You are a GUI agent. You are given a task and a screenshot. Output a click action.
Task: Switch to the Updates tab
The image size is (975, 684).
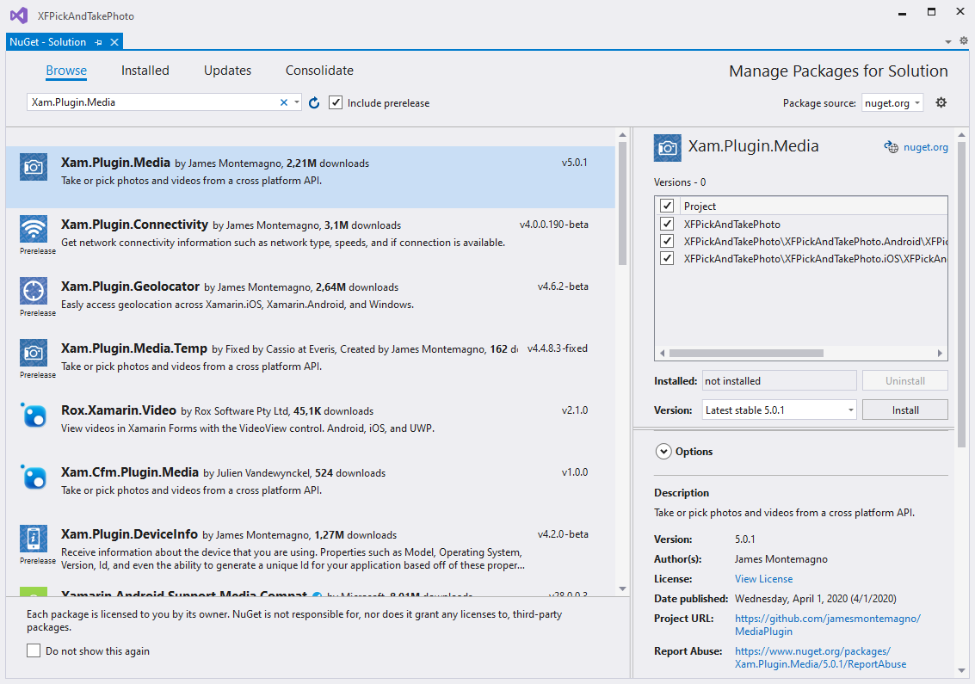coord(227,71)
